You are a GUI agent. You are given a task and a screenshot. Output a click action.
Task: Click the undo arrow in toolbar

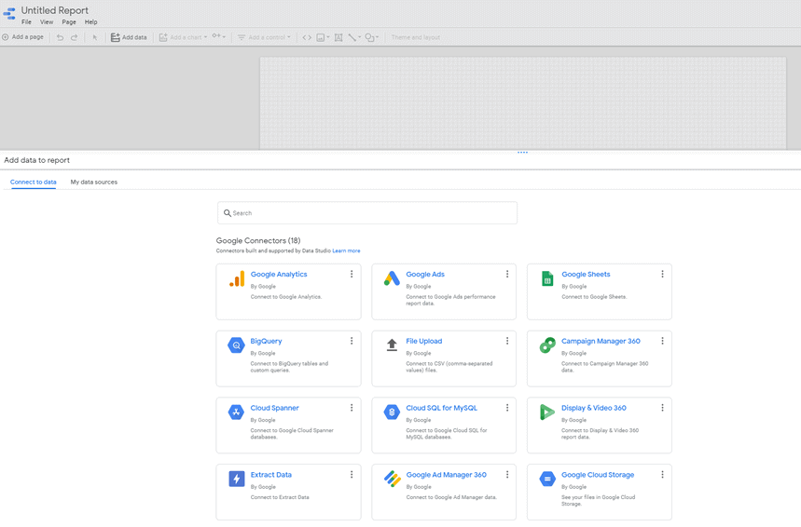click(x=61, y=37)
